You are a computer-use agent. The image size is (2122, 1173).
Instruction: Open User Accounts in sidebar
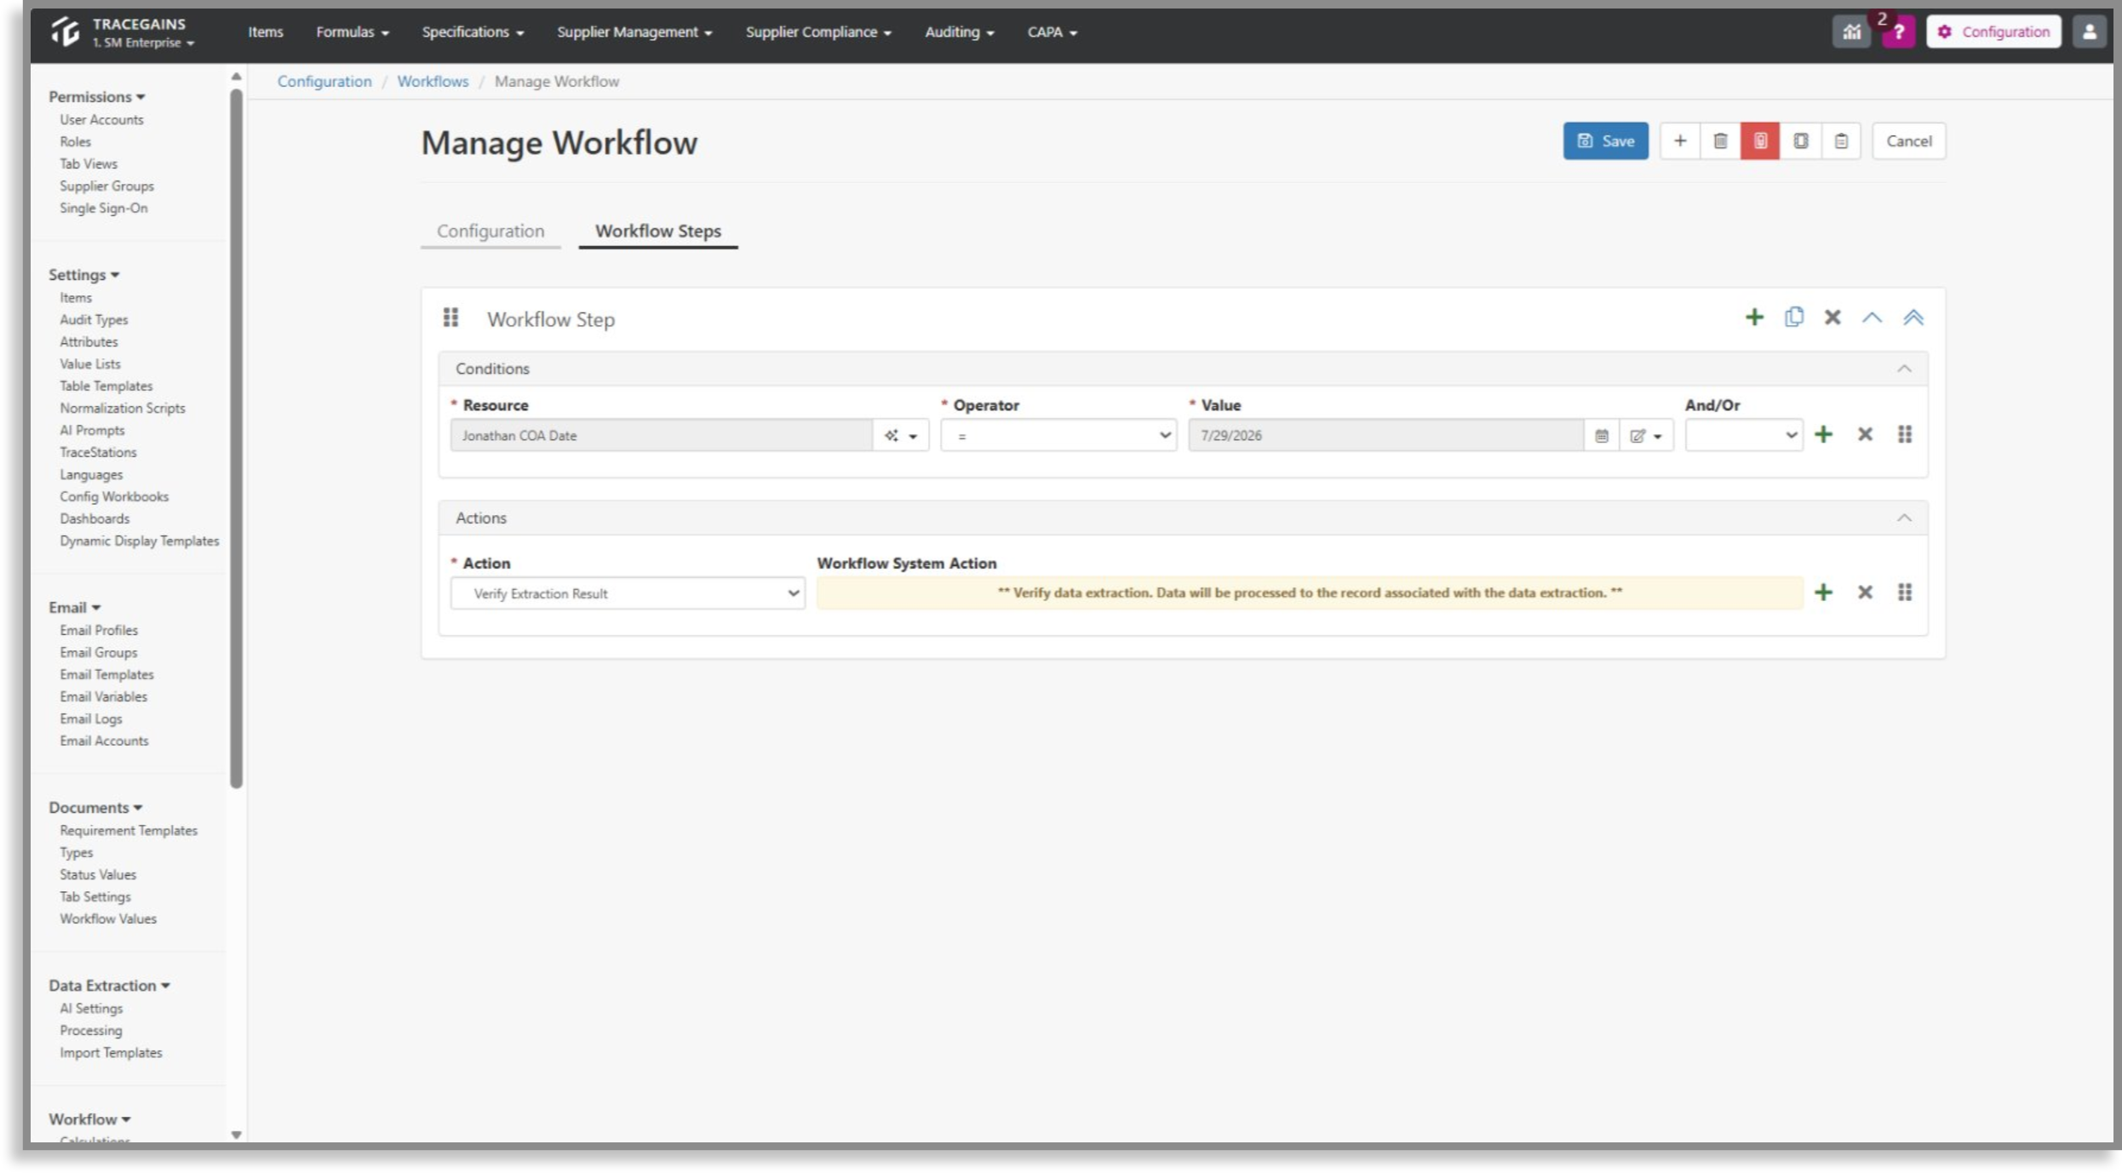click(101, 119)
